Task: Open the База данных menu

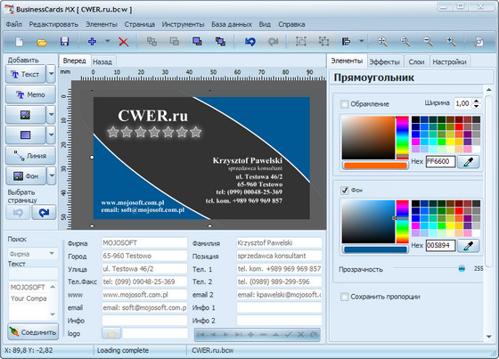Action: [232, 24]
